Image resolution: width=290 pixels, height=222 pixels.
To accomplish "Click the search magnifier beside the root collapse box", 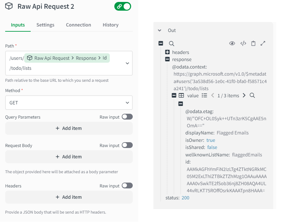I will (x=171, y=44).
